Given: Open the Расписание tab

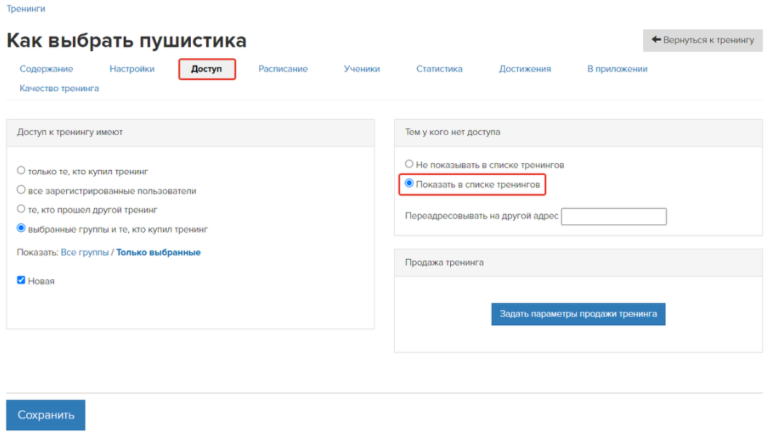Looking at the screenshot, I should click(283, 69).
